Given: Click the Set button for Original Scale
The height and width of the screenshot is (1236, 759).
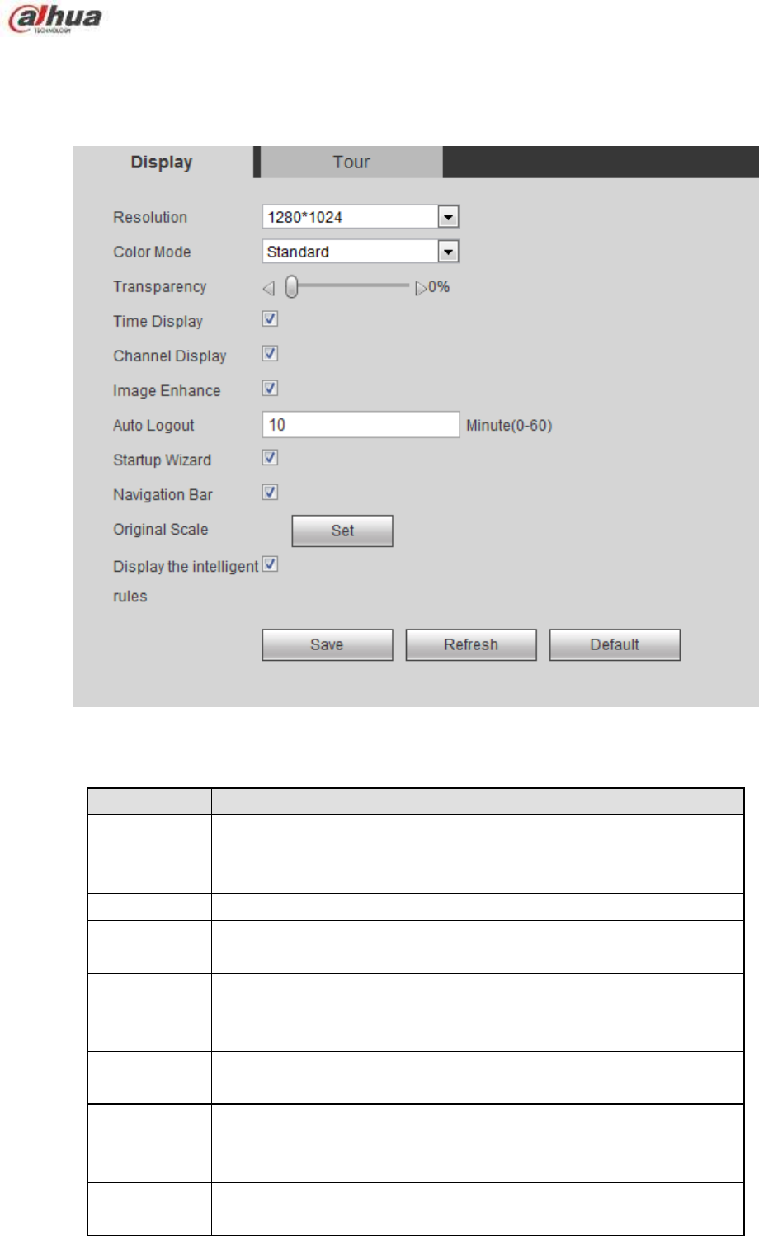Looking at the screenshot, I should pos(342,531).
